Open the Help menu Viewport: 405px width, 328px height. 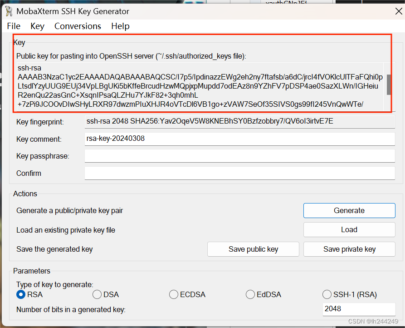click(x=120, y=26)
